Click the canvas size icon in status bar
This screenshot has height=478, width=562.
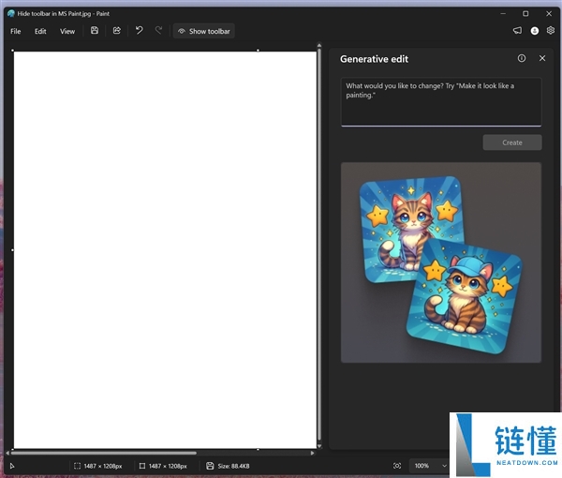click(142, 466)
